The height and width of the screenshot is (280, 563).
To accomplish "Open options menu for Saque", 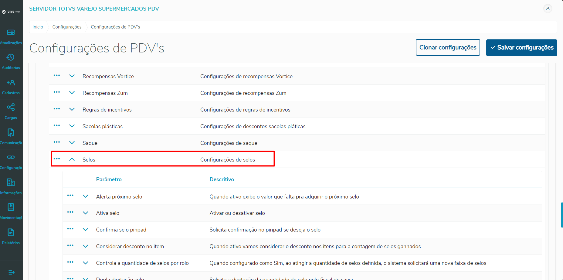I will 57,142.
